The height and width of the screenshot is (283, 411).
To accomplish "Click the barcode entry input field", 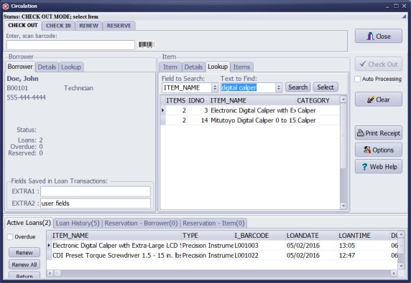I will (70, 45).
